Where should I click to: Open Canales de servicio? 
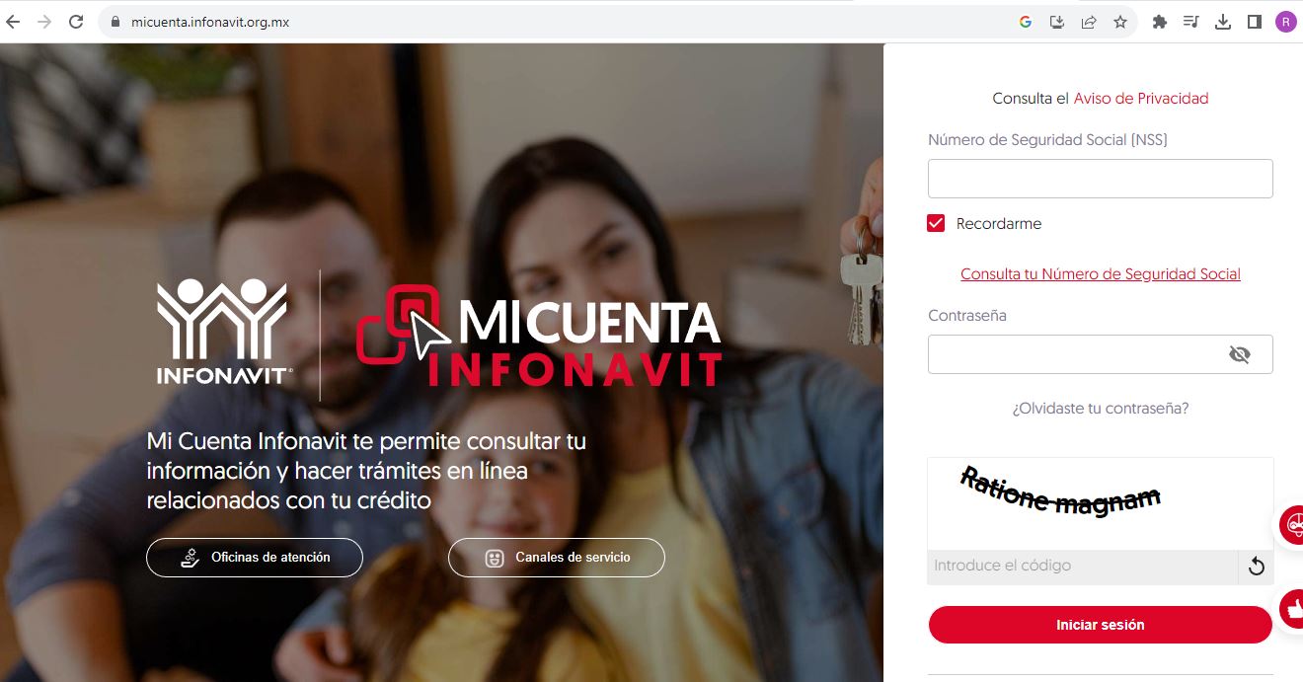coord(557,558)
